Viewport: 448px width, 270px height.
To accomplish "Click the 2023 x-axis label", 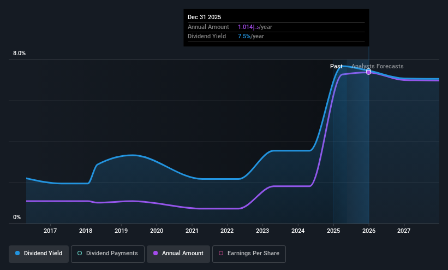I will point(262,231).
